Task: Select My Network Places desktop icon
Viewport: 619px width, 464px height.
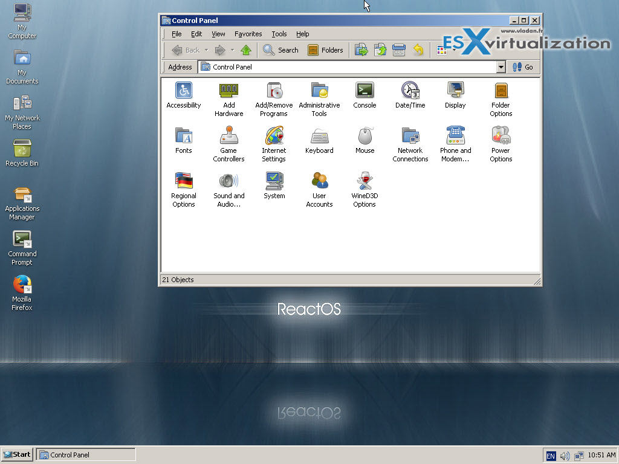Action: point(22,112)
